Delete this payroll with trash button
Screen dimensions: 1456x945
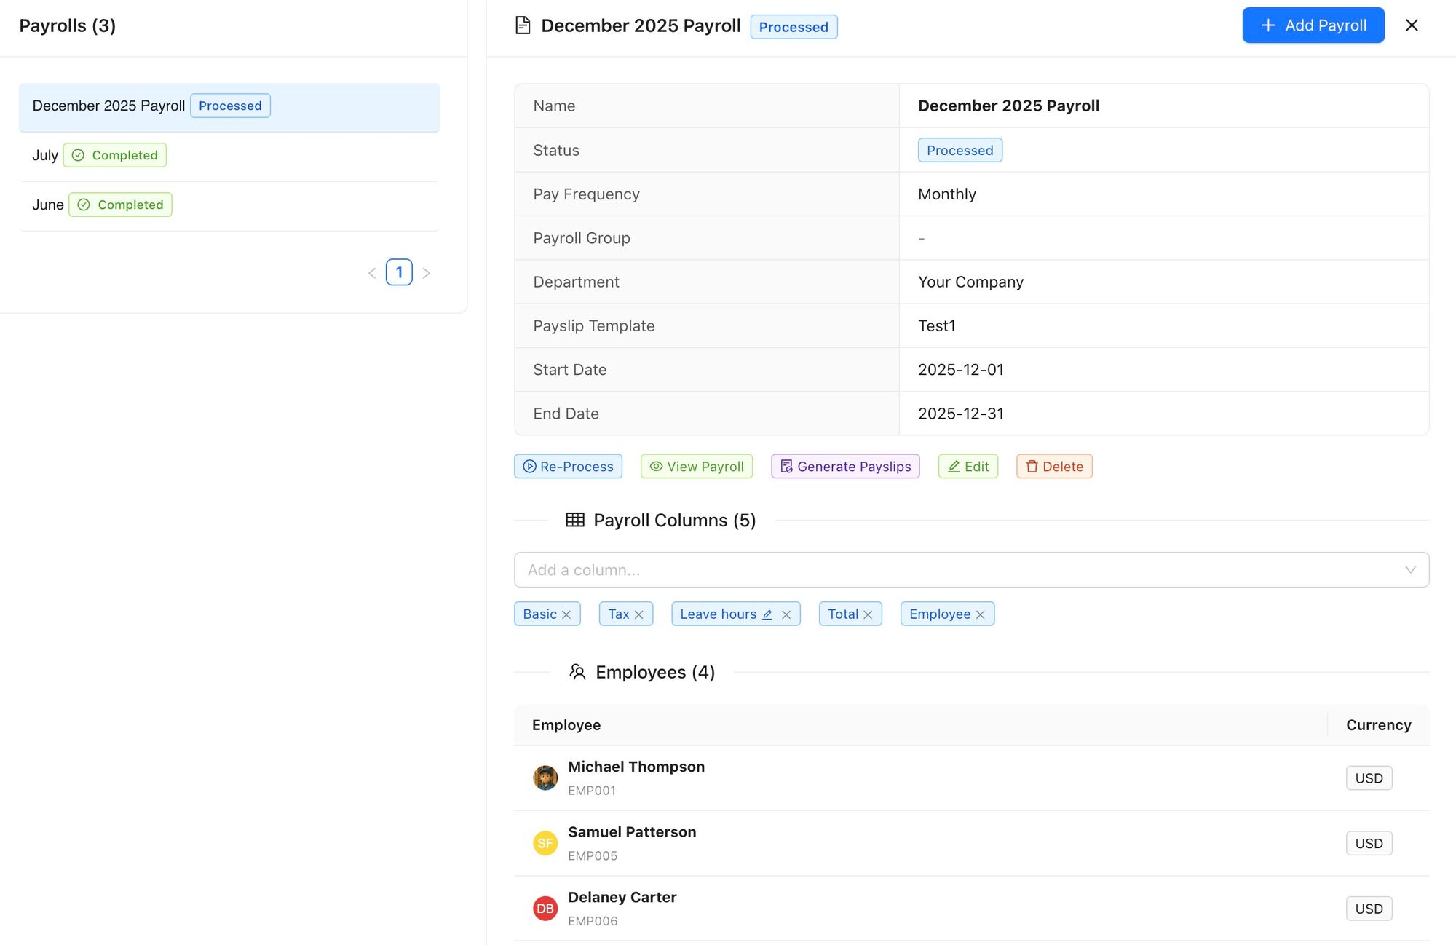[1054, 467]
